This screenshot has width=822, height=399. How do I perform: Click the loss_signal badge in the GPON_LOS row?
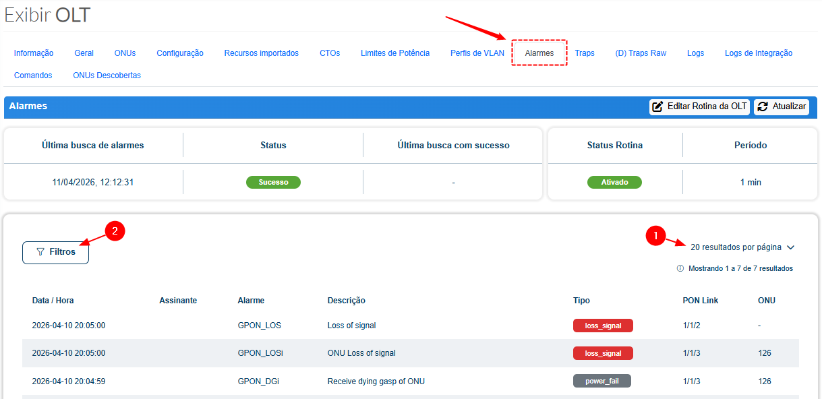[x=603, y=326]
